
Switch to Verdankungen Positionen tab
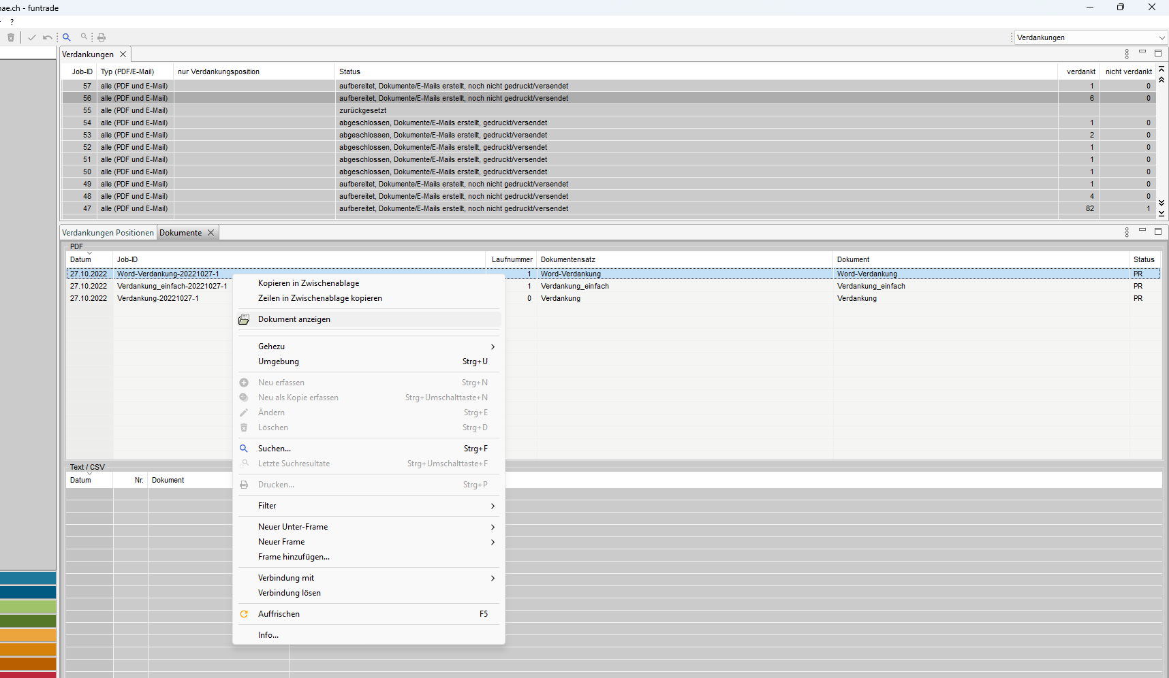[108, 233]
